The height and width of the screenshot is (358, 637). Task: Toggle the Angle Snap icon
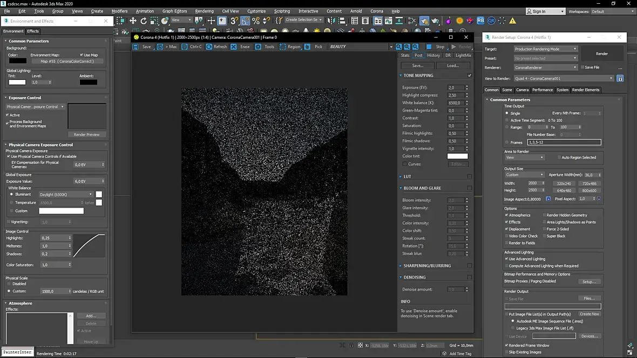pos(245,20)
